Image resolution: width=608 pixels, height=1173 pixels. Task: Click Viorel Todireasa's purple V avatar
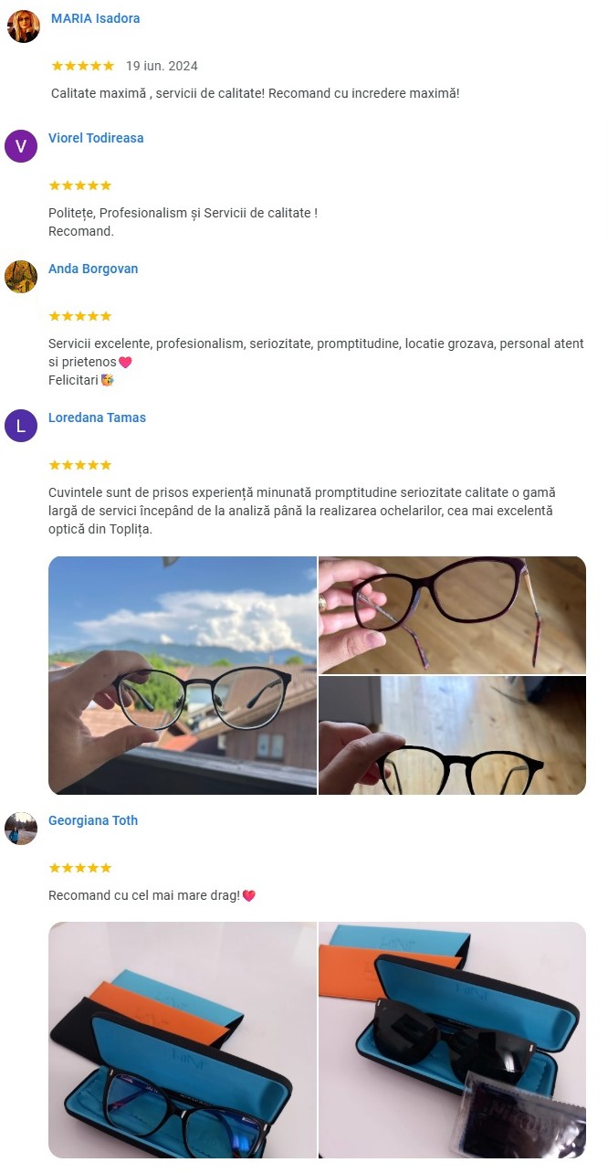point(21,146)
